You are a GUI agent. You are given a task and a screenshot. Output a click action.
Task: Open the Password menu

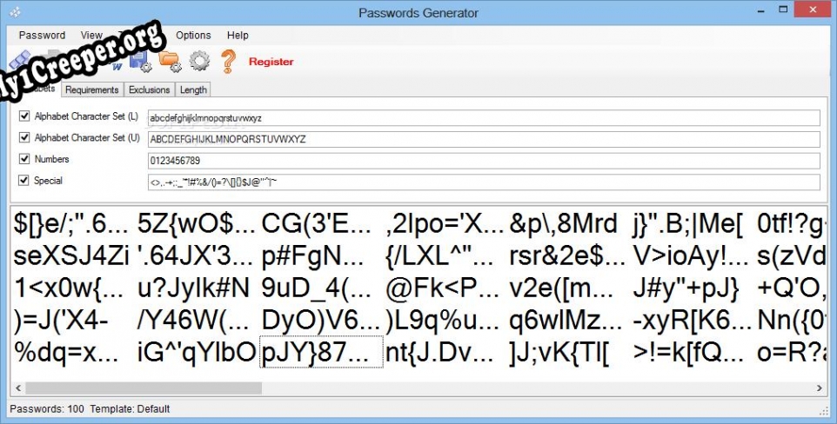42,36
